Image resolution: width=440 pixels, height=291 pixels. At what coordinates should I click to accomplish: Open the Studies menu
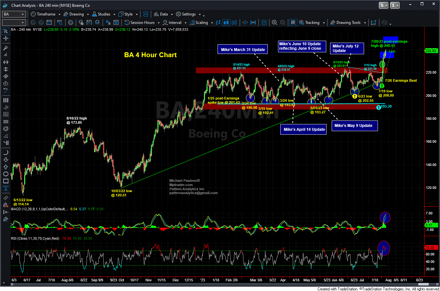coord(101,14)
